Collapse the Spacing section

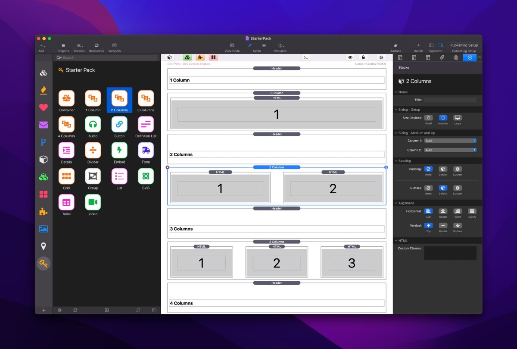pyautogui.click(x=396, y=161)
